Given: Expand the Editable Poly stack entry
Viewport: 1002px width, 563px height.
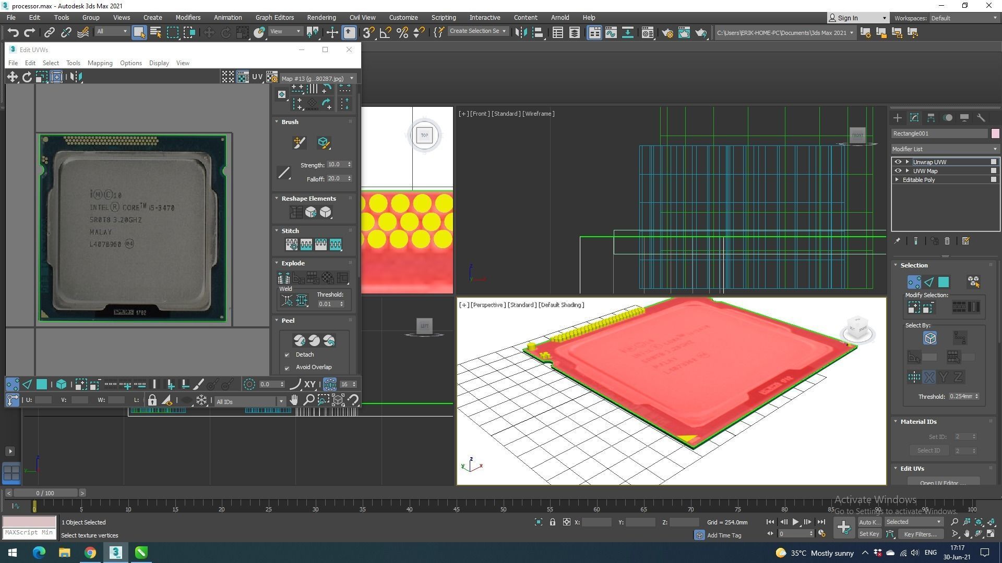Looking at the screenshot, I should pyautogui.click(x=897, y=180).
